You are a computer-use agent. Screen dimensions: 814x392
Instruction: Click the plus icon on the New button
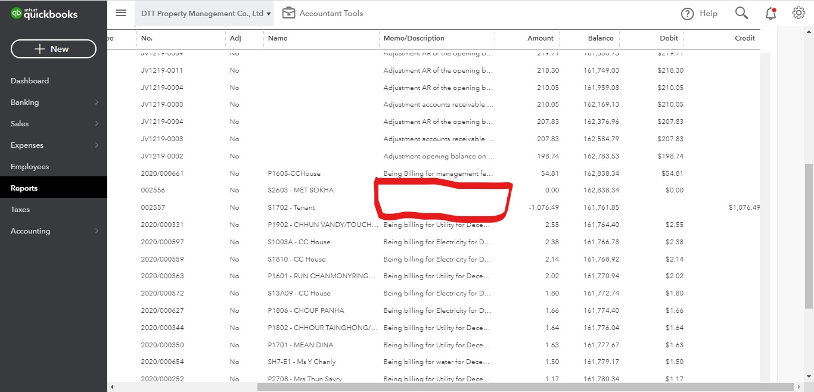coord(38,49)
